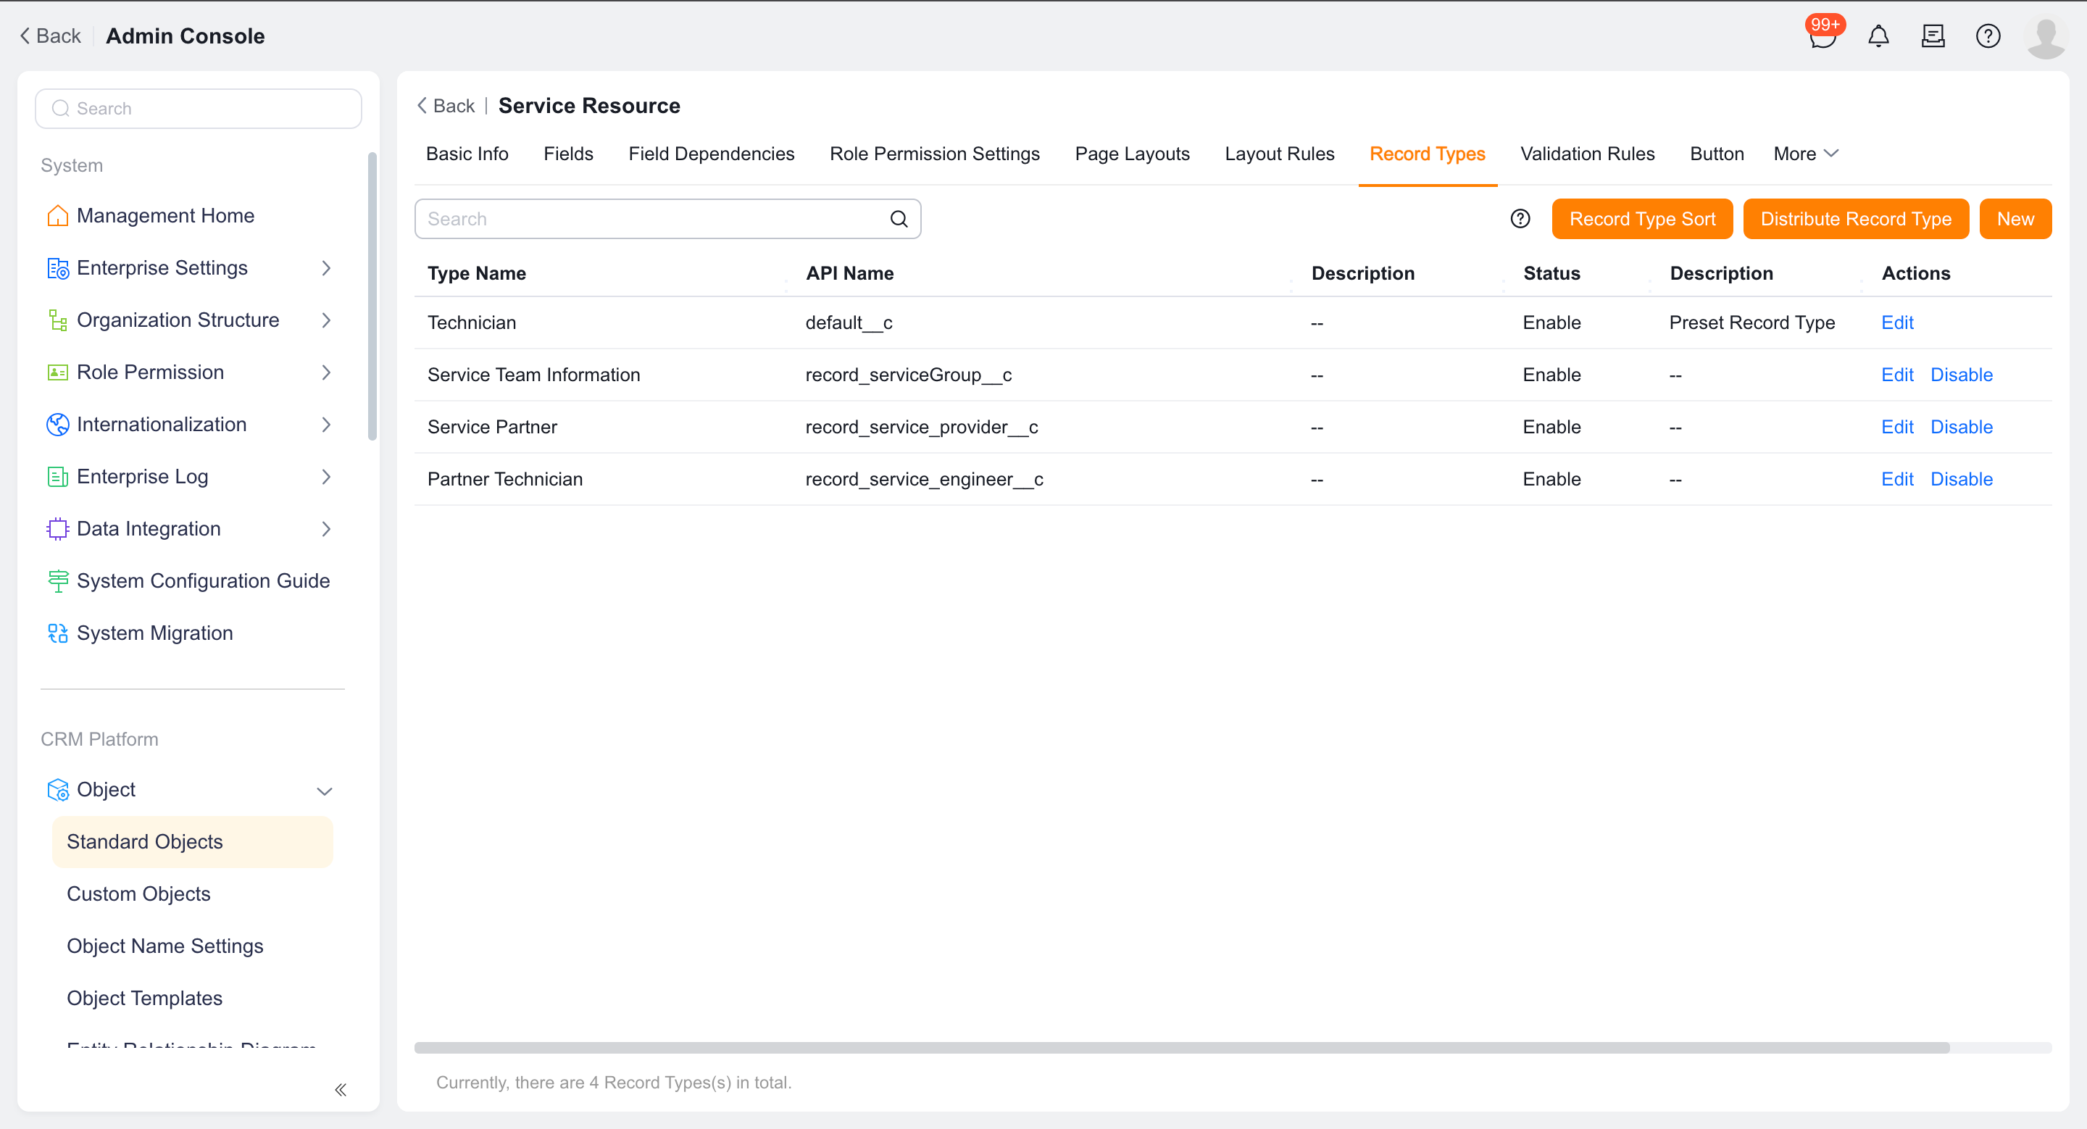Switch to the Page Layouts tab
The height and width of the screenshot is (1129, 2087).
[x=1132, y=154]
